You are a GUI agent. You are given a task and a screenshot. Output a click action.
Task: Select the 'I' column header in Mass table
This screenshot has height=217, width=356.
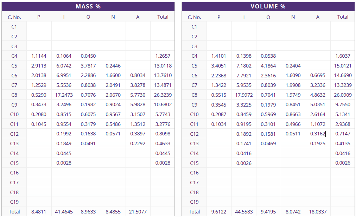pyautogui.click(x=64, y=17)
